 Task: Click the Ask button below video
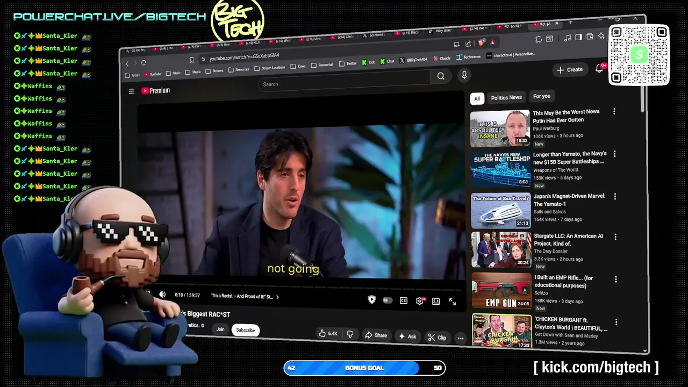click(407, 336)
